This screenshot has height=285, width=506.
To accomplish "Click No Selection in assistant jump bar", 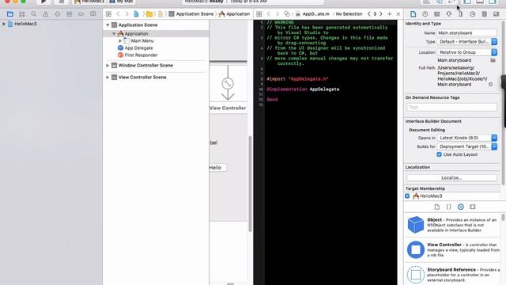I will [349, 14].
